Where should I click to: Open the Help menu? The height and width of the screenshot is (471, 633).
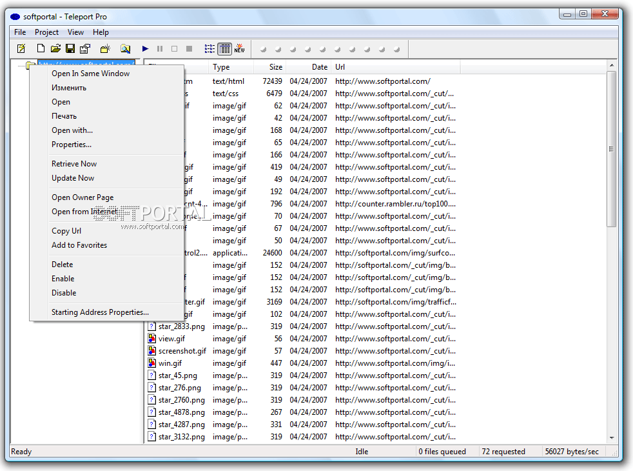click(101, 32)
